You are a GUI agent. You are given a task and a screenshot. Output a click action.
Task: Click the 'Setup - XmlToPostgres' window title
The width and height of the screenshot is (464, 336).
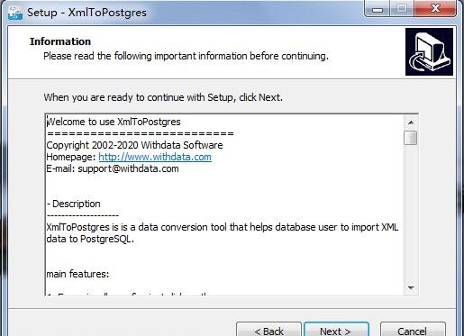[86, 13]
